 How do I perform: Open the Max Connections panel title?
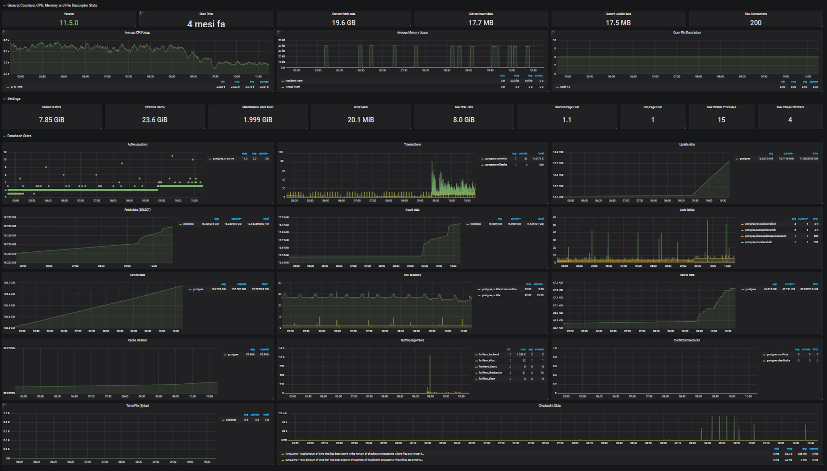click(756, 14)
